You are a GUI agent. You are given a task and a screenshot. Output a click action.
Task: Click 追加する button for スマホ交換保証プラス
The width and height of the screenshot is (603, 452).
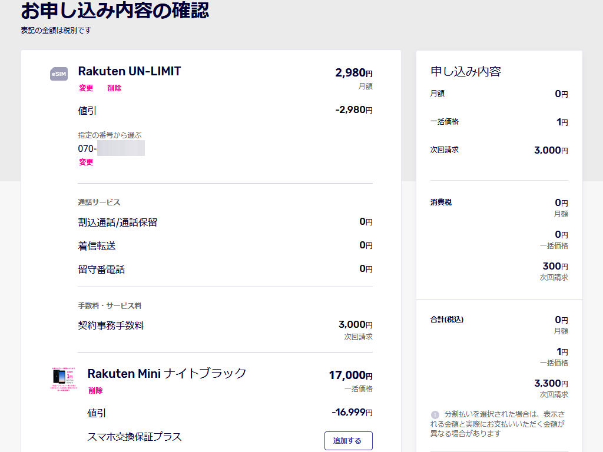(x=349, y=440)
